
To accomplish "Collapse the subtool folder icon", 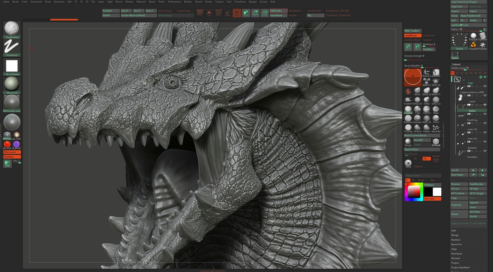I will coord(457,79).
